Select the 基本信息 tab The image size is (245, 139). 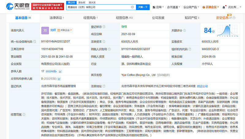23,18
